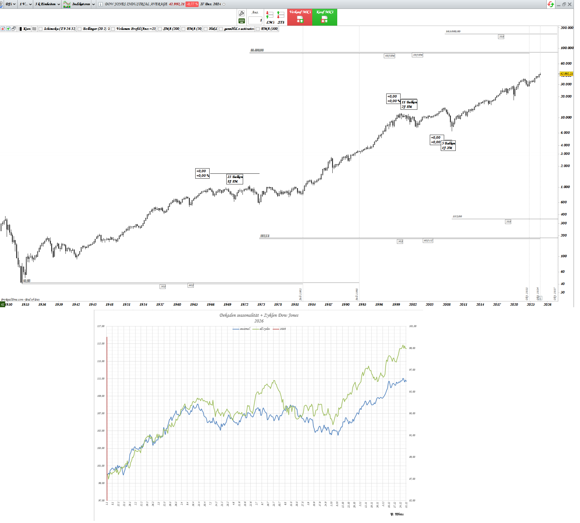This screenshot has height=523, width=580.
Task: Click the Kurs price label
Action: pos(27,29)
